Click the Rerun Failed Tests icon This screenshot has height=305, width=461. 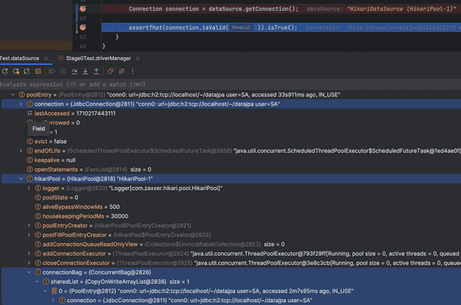(x=16, y=72)
